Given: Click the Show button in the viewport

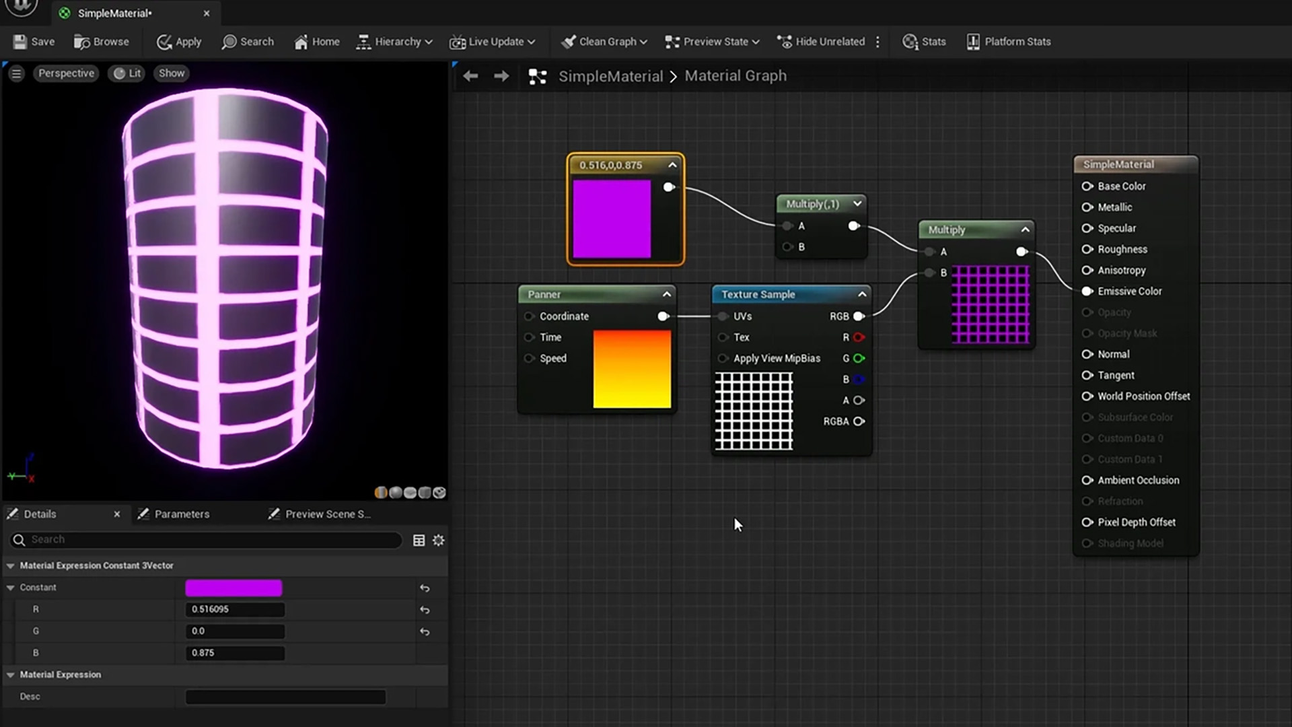Looking at the screenshot, I should pos(171,73).
